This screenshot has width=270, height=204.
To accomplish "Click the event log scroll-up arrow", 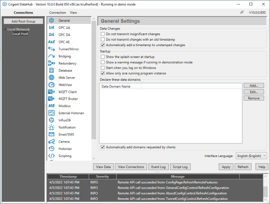I will pos(265,176).
